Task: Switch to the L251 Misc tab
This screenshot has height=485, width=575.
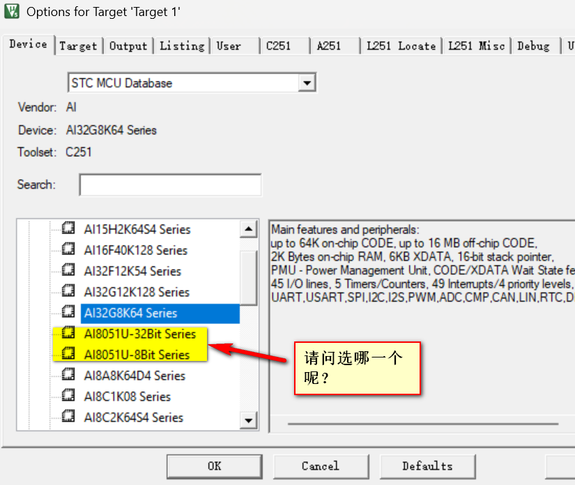Action: (476, 46)
